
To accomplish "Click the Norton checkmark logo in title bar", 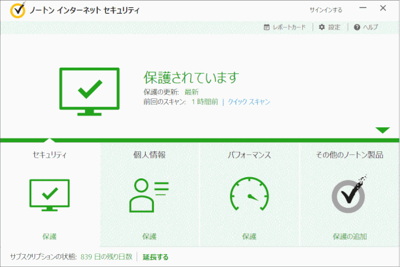I will point(18,10).
